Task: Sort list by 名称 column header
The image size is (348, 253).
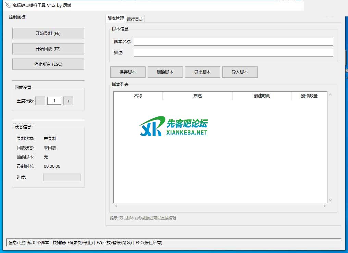Action: click(138, 96)
